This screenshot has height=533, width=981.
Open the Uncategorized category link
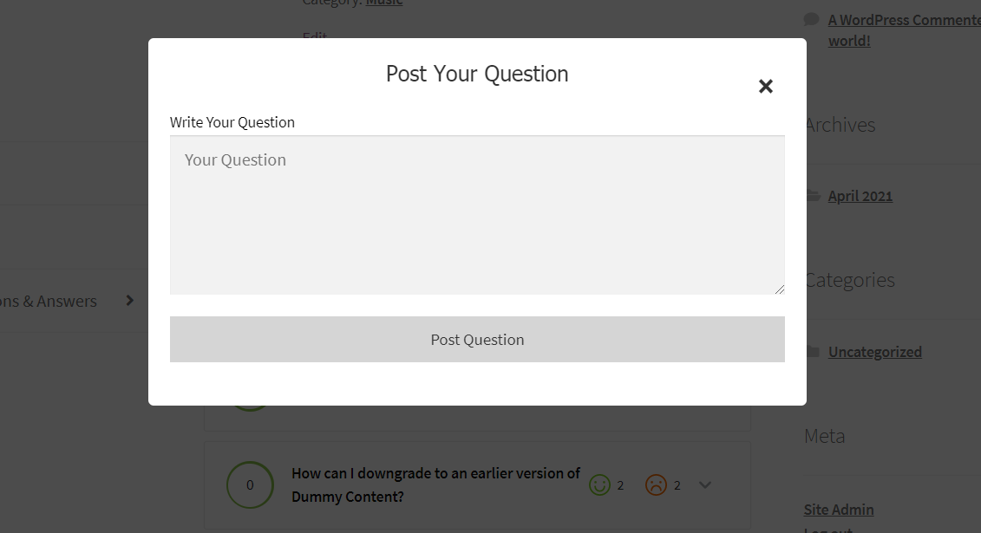[x=874, y=352]
